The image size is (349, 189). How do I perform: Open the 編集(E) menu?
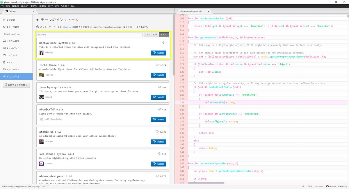pyautogui.click(x=16, y=6)
